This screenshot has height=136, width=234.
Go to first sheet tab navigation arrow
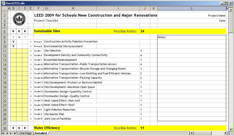pos(3,133)
